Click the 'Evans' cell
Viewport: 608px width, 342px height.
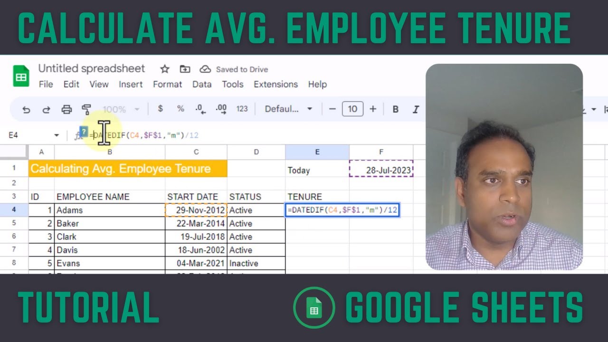tap(110, 263)
